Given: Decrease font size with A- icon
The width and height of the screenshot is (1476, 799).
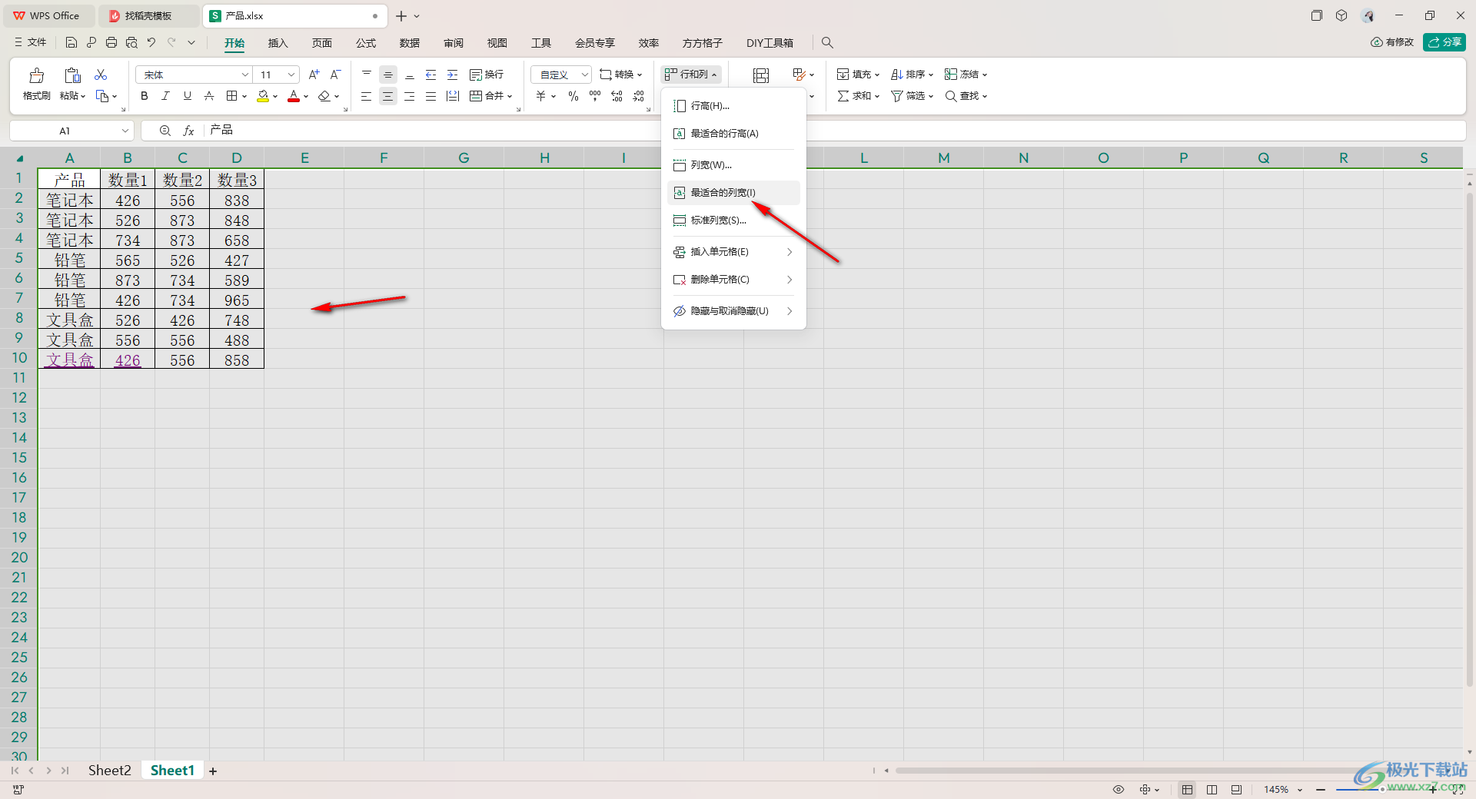Looking at the screenshot, I should pos(335,75).
